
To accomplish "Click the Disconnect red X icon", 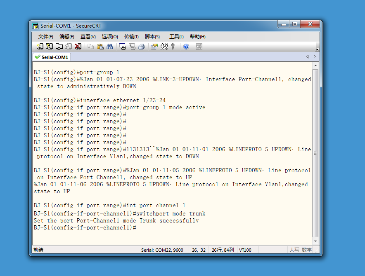I will [x=78, y=47].
